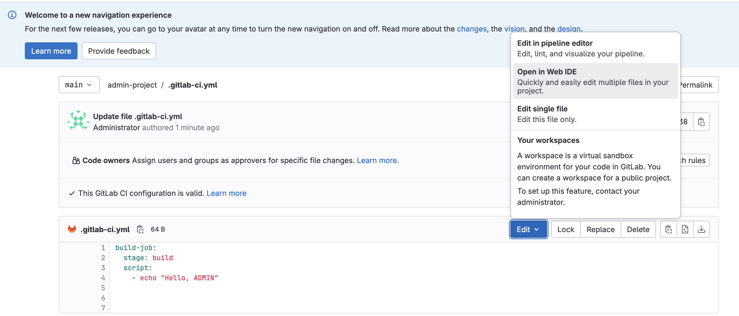
Task: Lock the file with Lock button
Action: click(565, 229)
